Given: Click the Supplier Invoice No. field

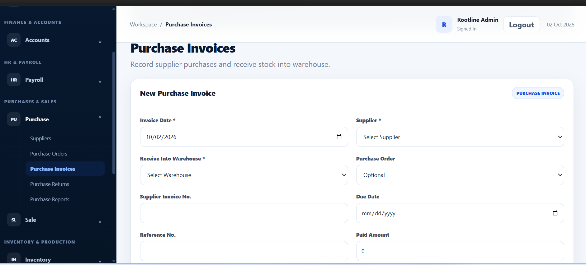Looking at the screenshot, I should (x=244, y=213).
